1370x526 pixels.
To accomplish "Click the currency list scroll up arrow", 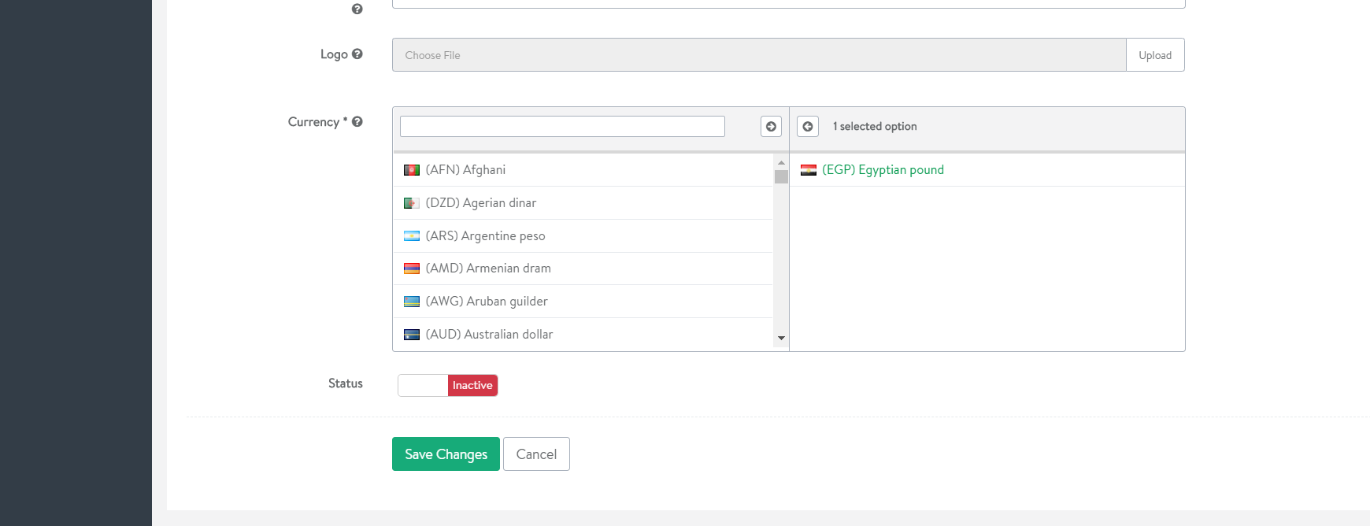I will [x=781, y=162].
